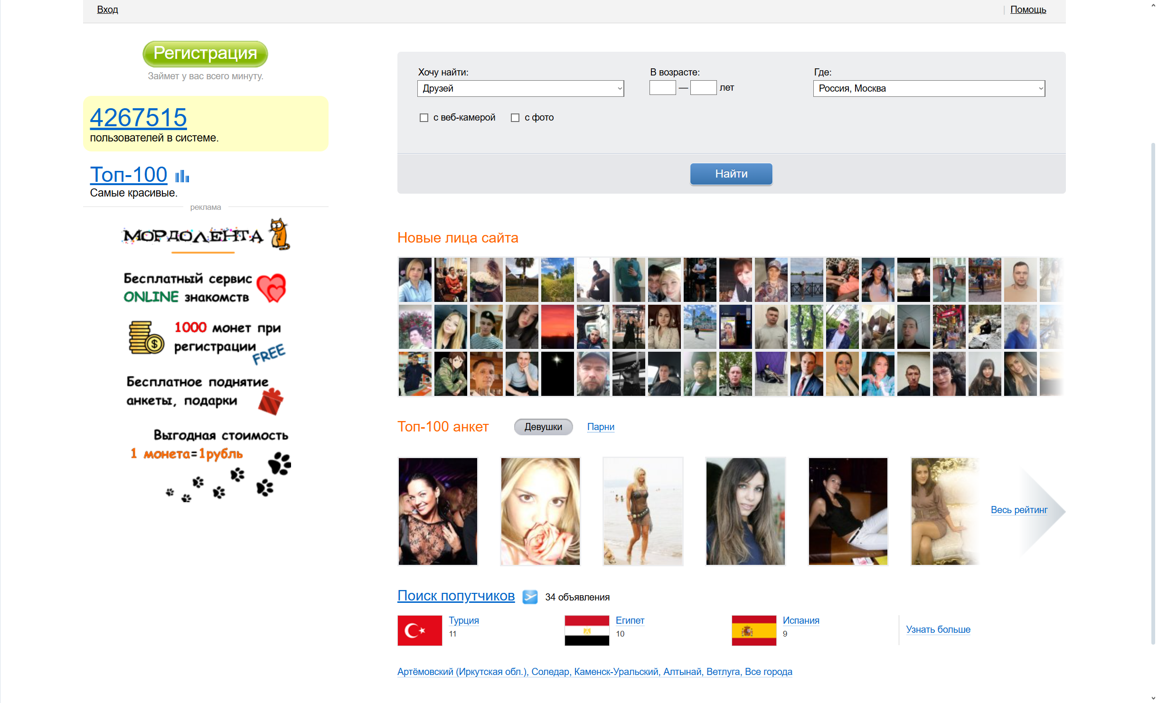
Task: Expand the Где dropdown showing Россия, Москва
Action: [929, 88]
